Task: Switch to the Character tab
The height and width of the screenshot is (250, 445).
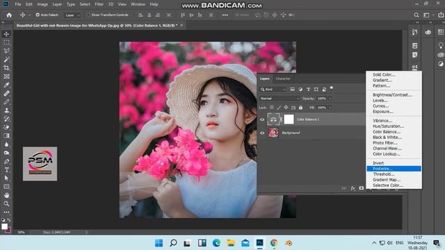Action: (283, 78)
